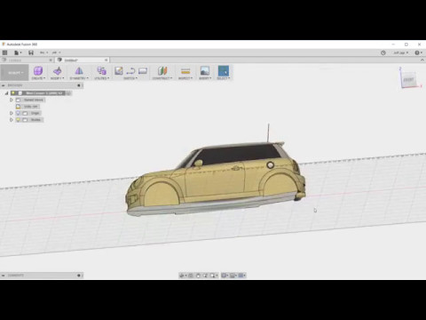Open the Inspect dropdown menu
Image resolution: width=426 pixels, height=320 pixels.
pos(185,78)
